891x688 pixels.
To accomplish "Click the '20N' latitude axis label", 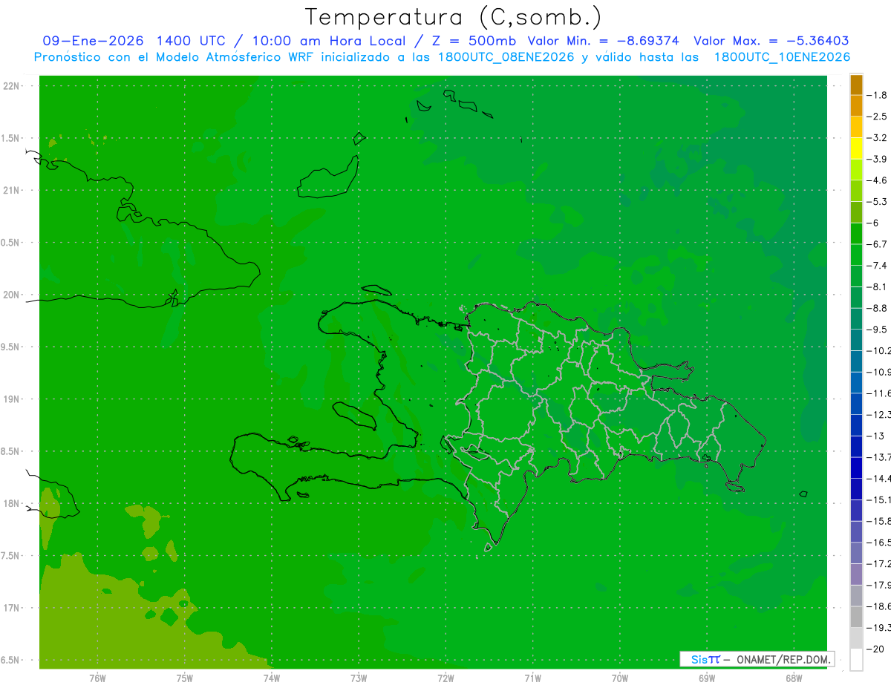I will click(12, 295).
